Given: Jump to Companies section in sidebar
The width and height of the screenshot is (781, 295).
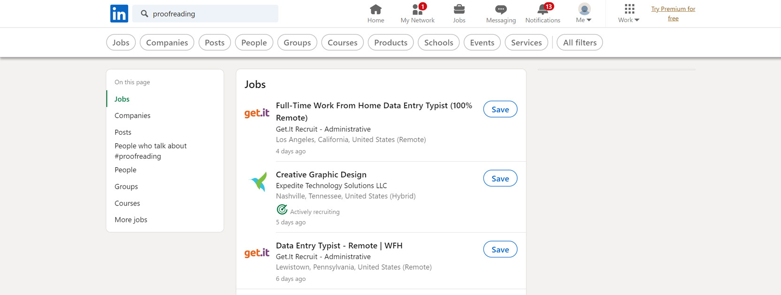Looking at the screenshot, I should coord(132,116).
